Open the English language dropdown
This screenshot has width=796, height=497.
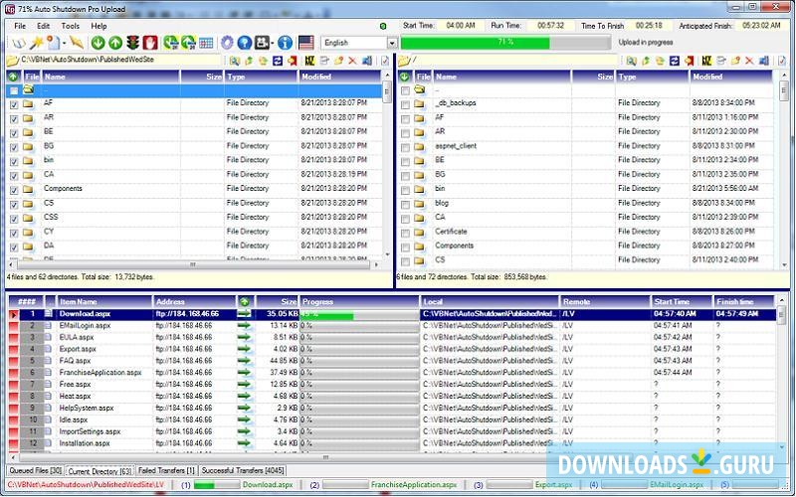(391, 43)
